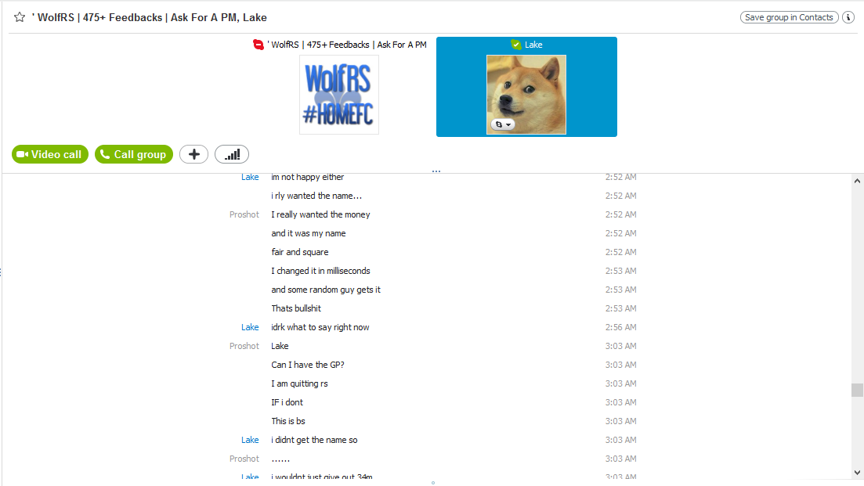
Task: Click scrollbar up arrow
Action: pos(858,181)
